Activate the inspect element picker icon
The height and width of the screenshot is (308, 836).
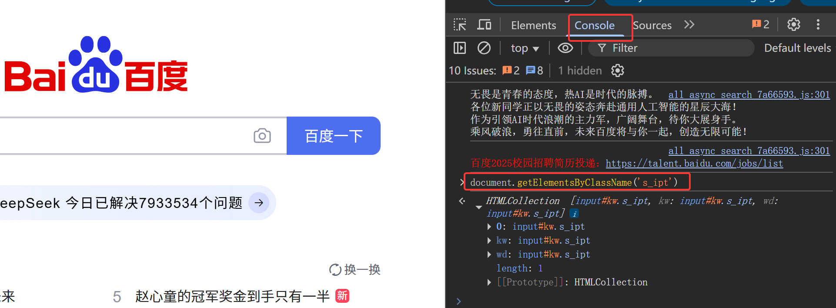tap(460, 25)
